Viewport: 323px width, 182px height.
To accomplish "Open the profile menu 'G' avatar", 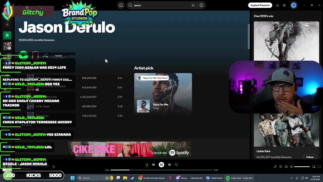I will pyautogui.click(x=294, y=5).
